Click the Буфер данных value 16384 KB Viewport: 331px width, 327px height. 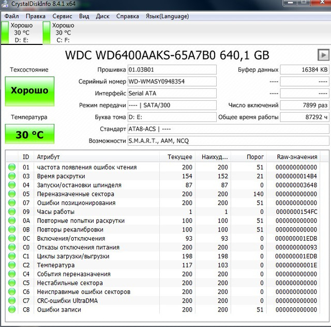tap(305, 70)
